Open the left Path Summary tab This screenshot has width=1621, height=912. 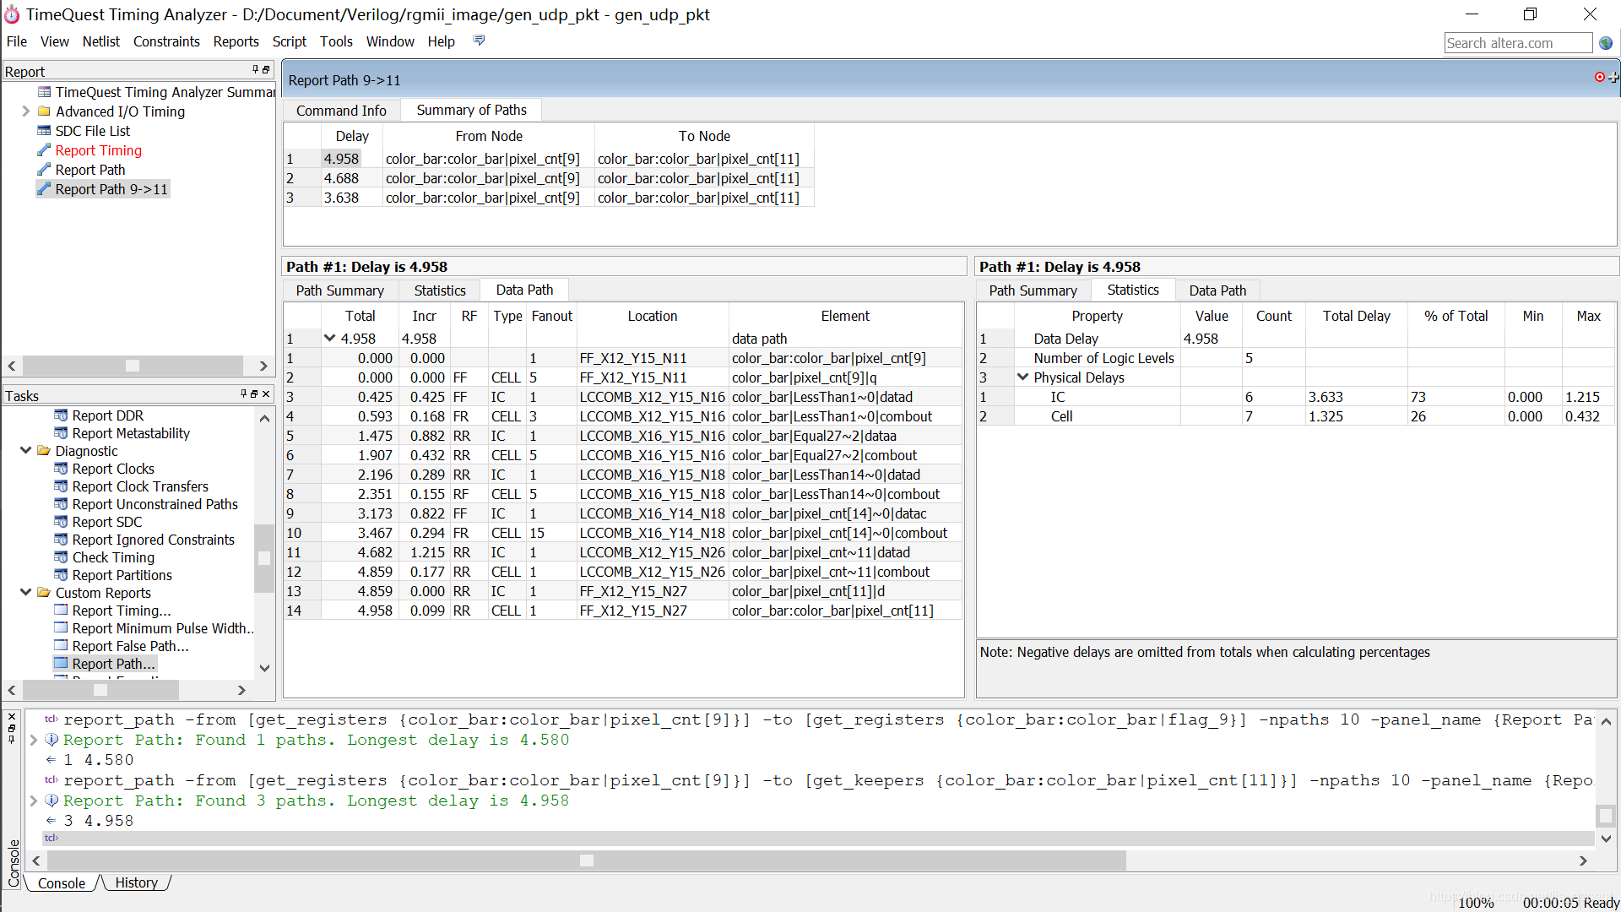(339, 290)
